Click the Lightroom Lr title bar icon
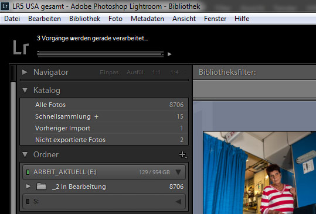 5,6
